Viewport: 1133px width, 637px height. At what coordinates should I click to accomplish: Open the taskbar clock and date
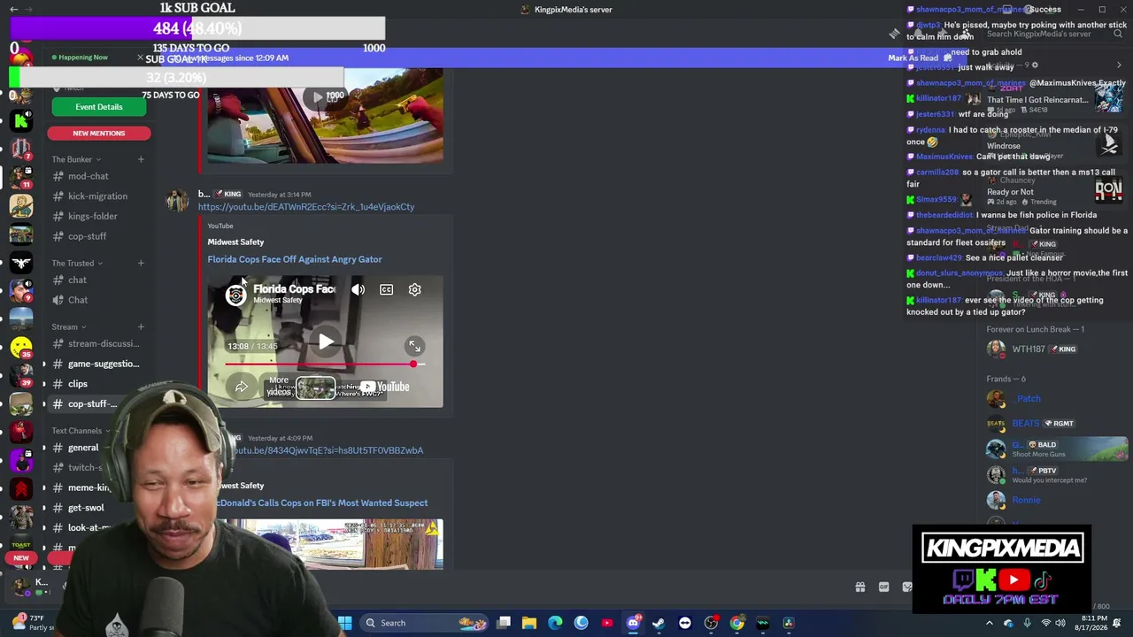coord(1093,623)
